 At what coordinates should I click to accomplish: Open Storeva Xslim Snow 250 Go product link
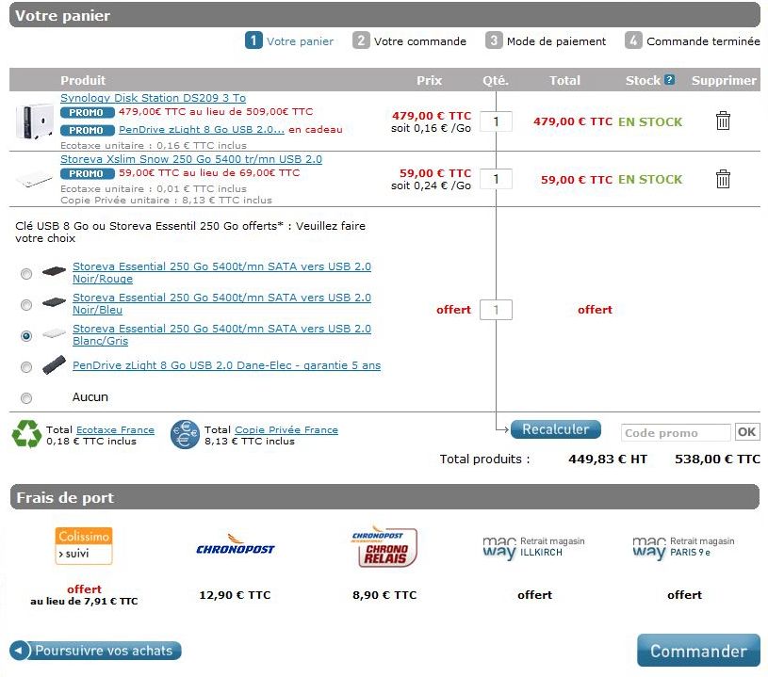[191, 159]
